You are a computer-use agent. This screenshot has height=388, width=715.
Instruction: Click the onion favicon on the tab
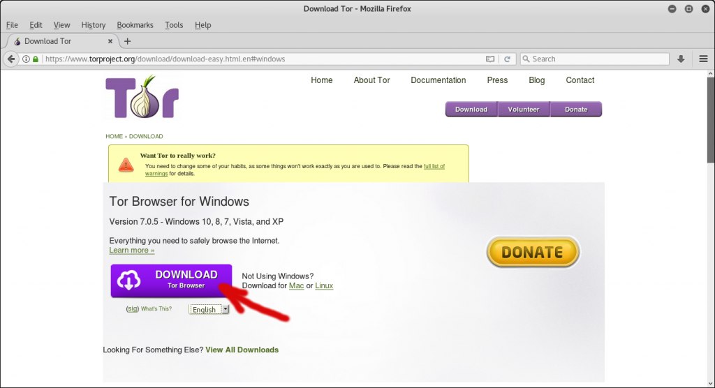pos(17,41)
